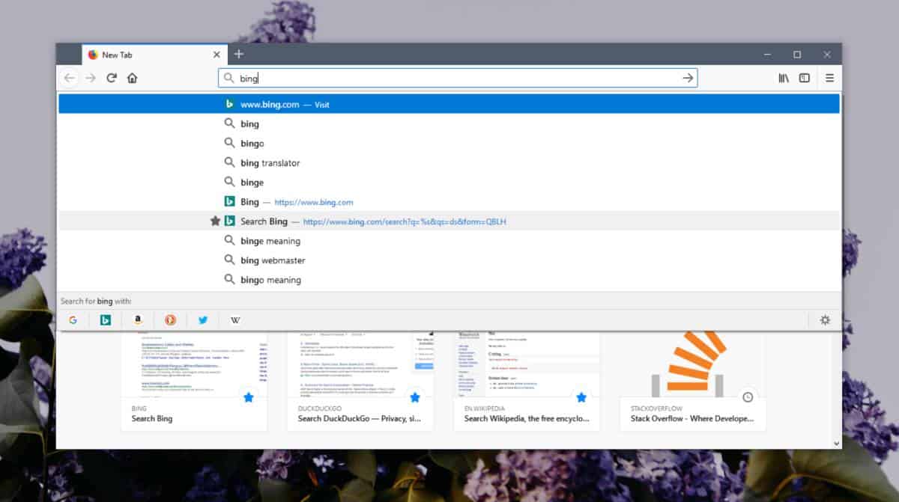Open the hamburger application menu
Screen dimensions: 899x502
coord(829,78)
